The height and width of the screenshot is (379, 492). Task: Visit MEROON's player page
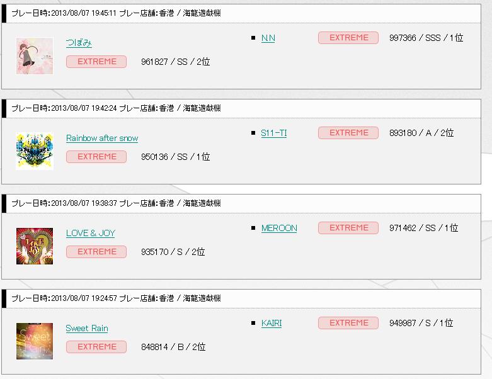click(x=279, y=228)
